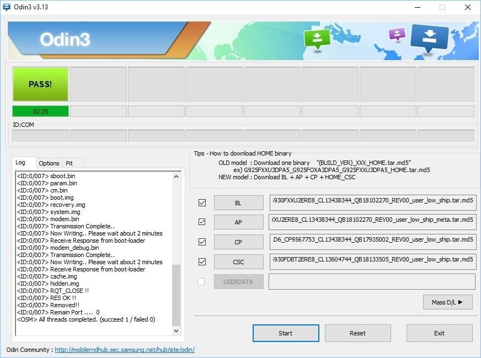Viewport: 481px width, 358px height.
Task: Click the 02:29 progress bar
Action: (40, 111)
